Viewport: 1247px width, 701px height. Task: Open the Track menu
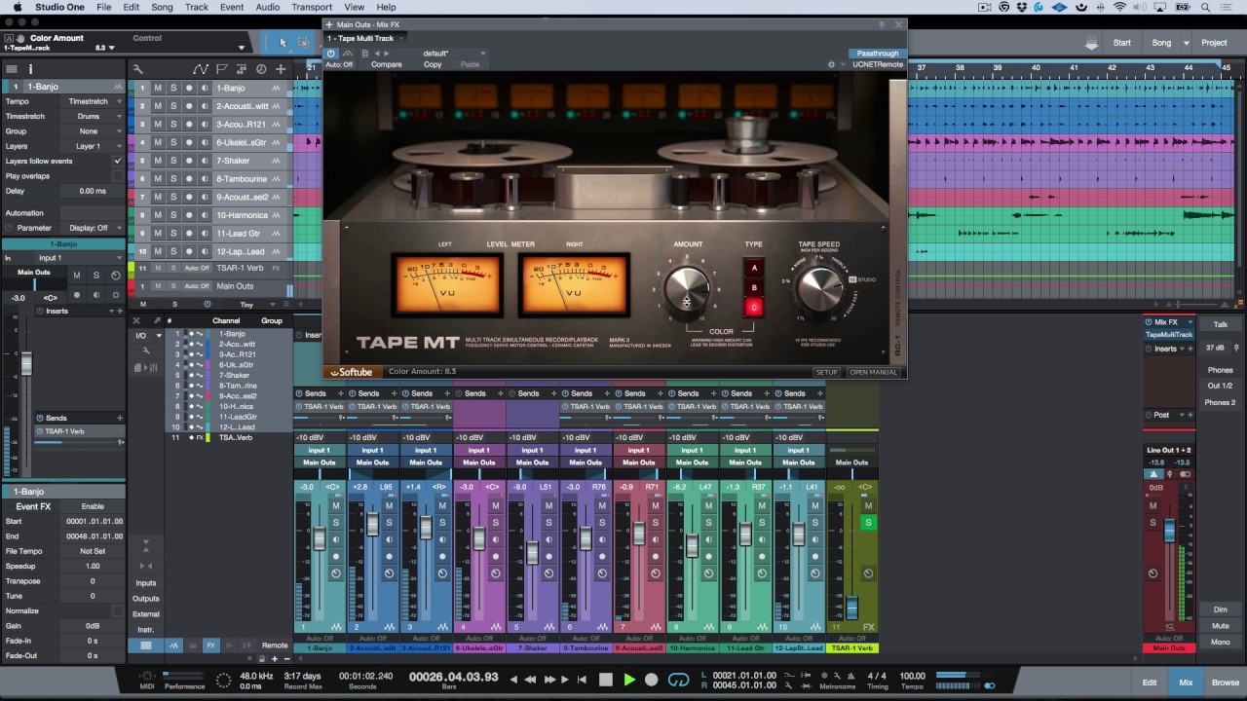pos(197,7)
